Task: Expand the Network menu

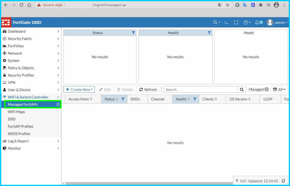Action: click(31, 53)
